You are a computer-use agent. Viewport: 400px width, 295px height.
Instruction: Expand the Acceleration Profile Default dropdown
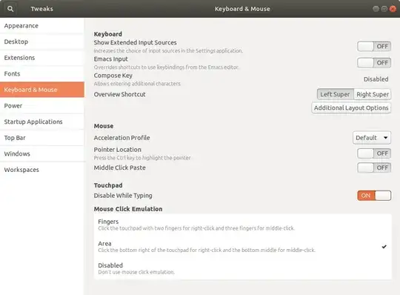pos(372,138)
